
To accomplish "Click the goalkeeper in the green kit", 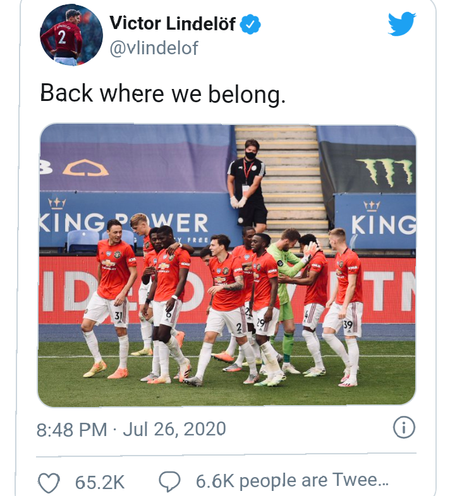I will point(286,284).
